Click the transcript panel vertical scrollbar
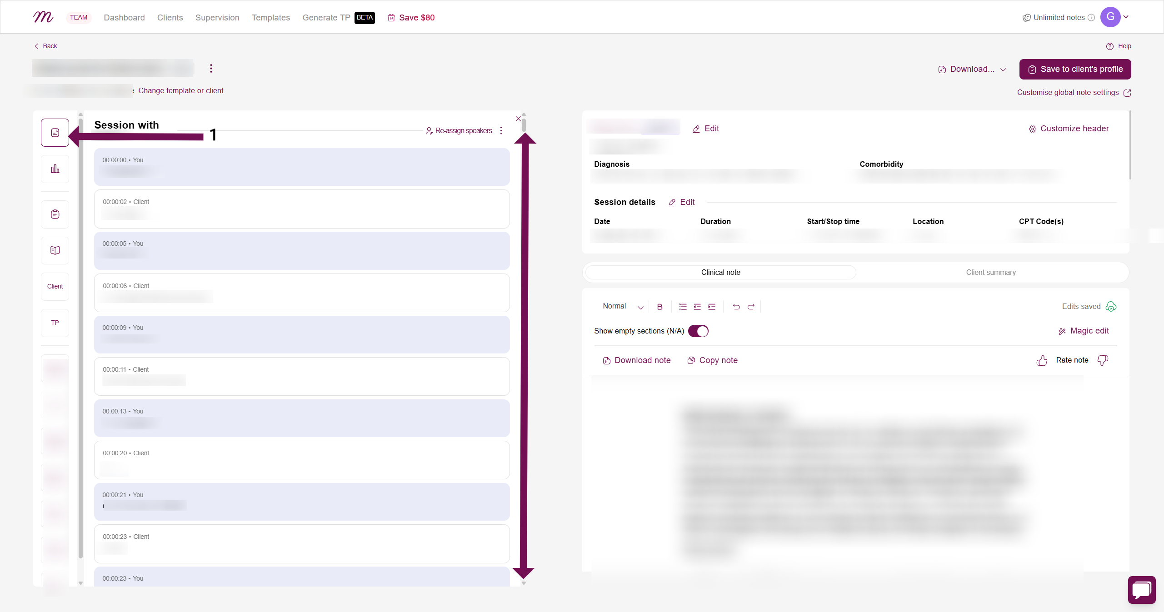Screen dimensions: 1164x612 (524, 125)
